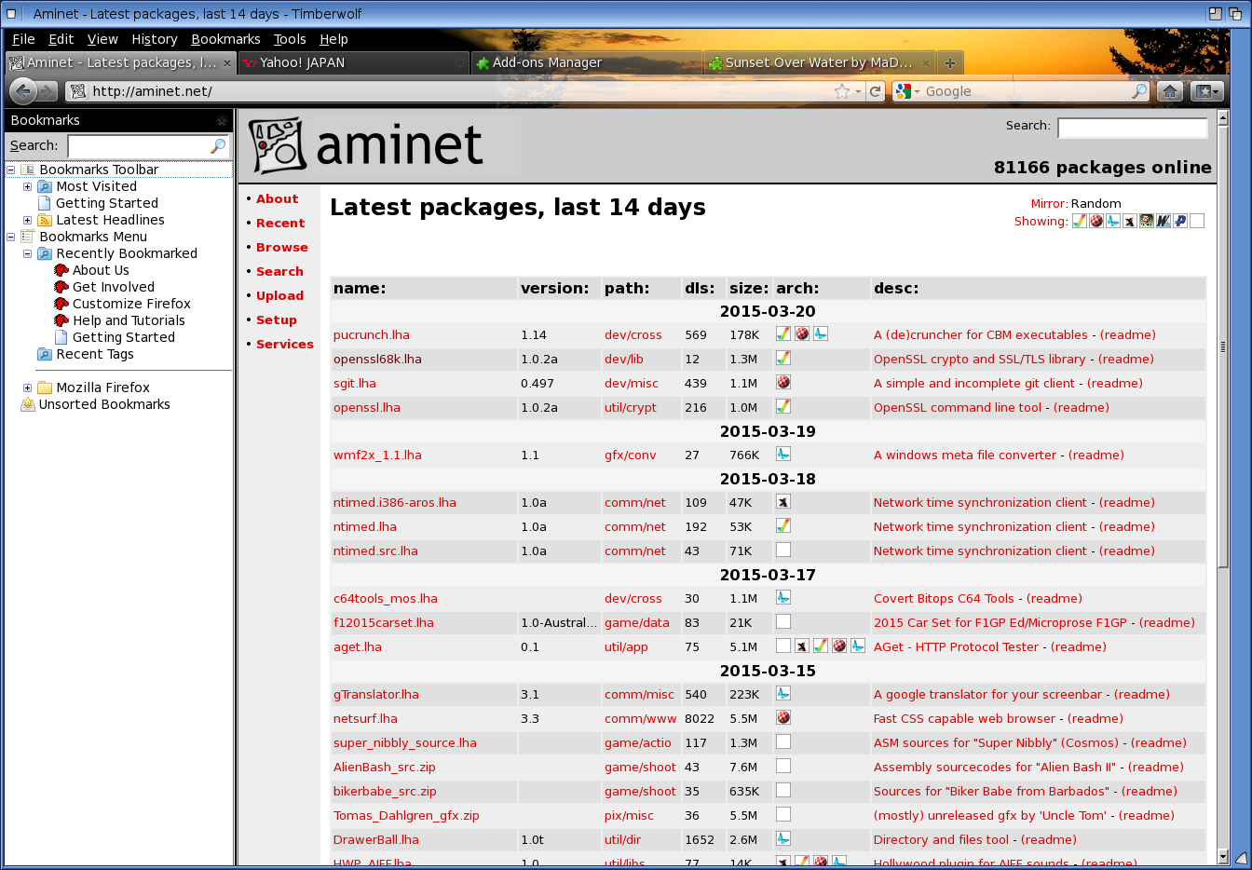Image resolution: width=1252 pixels, height=870 pixels.
Task: Open the readme link for netsurf.lha
Action: pyautogui.click(x=1095, y=718)
